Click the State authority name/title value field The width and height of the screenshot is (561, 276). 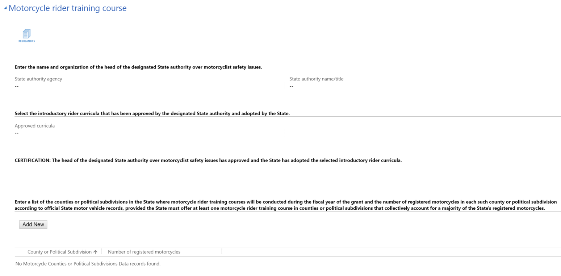point(291,86)
